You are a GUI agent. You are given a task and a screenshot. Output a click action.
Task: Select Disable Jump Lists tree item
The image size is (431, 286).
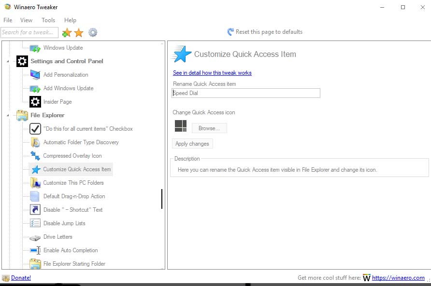click(64, 223)
